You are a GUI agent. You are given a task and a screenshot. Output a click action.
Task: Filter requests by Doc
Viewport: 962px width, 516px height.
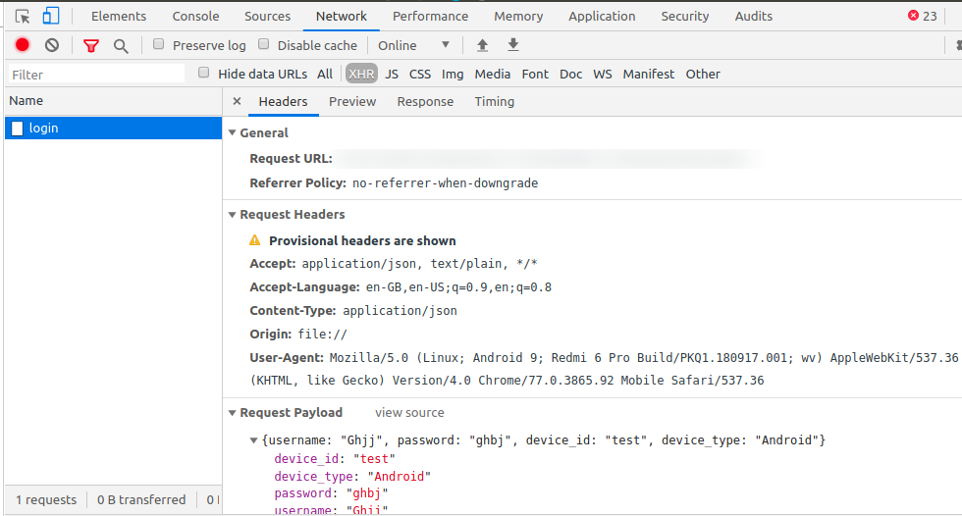570,75
